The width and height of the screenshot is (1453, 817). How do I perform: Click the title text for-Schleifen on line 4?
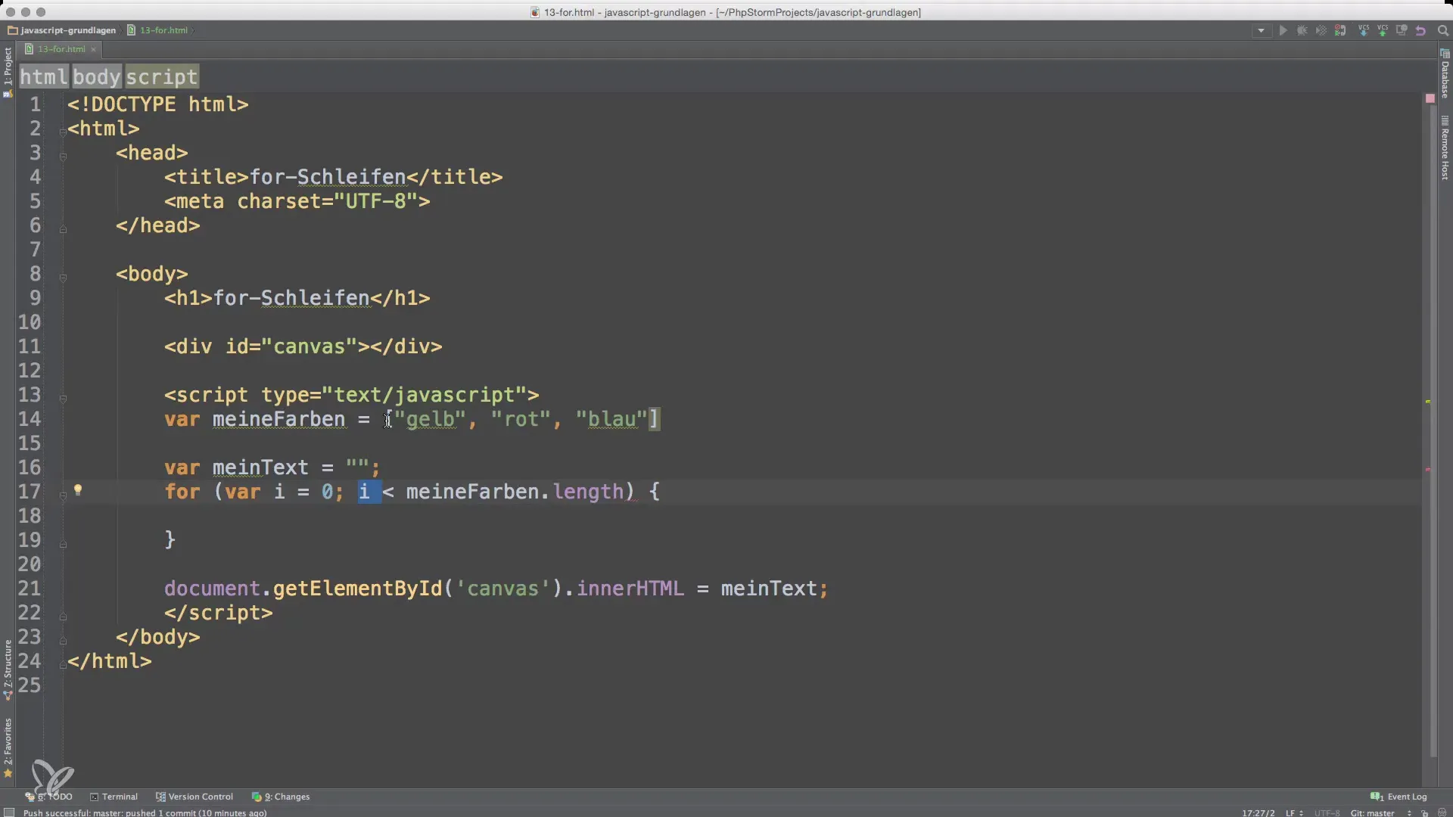click(x=328, y=177)
